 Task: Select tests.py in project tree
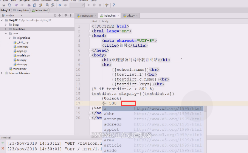(20, 60)
